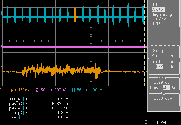The image size is (181, 125).
Task: Click channel 2 '50 µs 200mV' setting
Action: coord(53,90)
